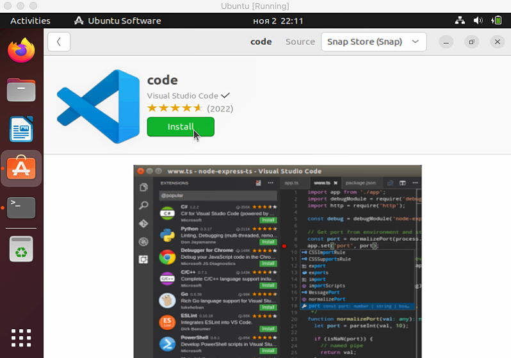Open the Files manager in dock
The image size is (511, 358).
[x=21, y=90]
